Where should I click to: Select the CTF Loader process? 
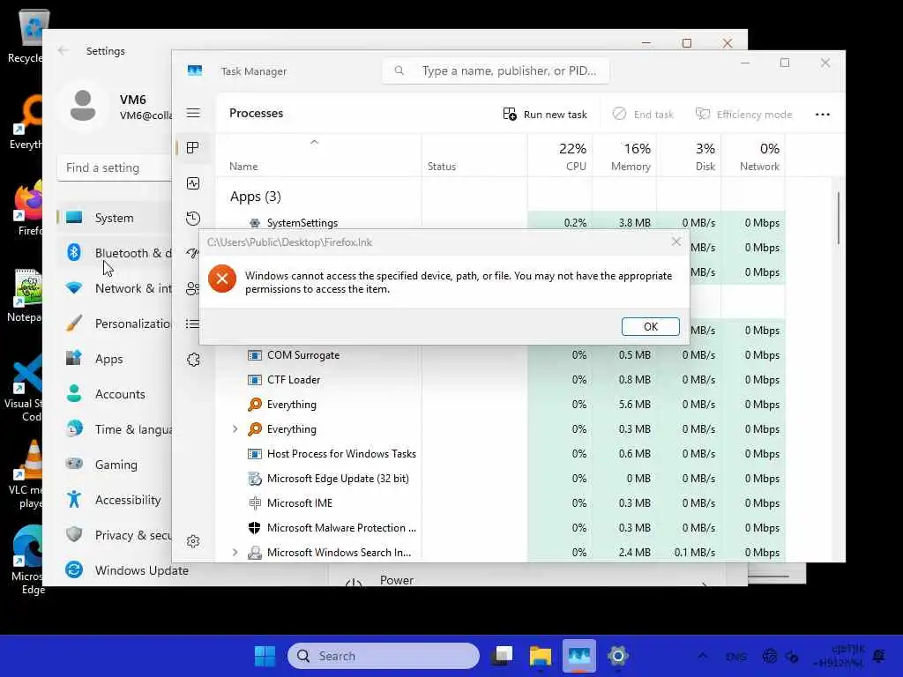click(x=500, y=380)
